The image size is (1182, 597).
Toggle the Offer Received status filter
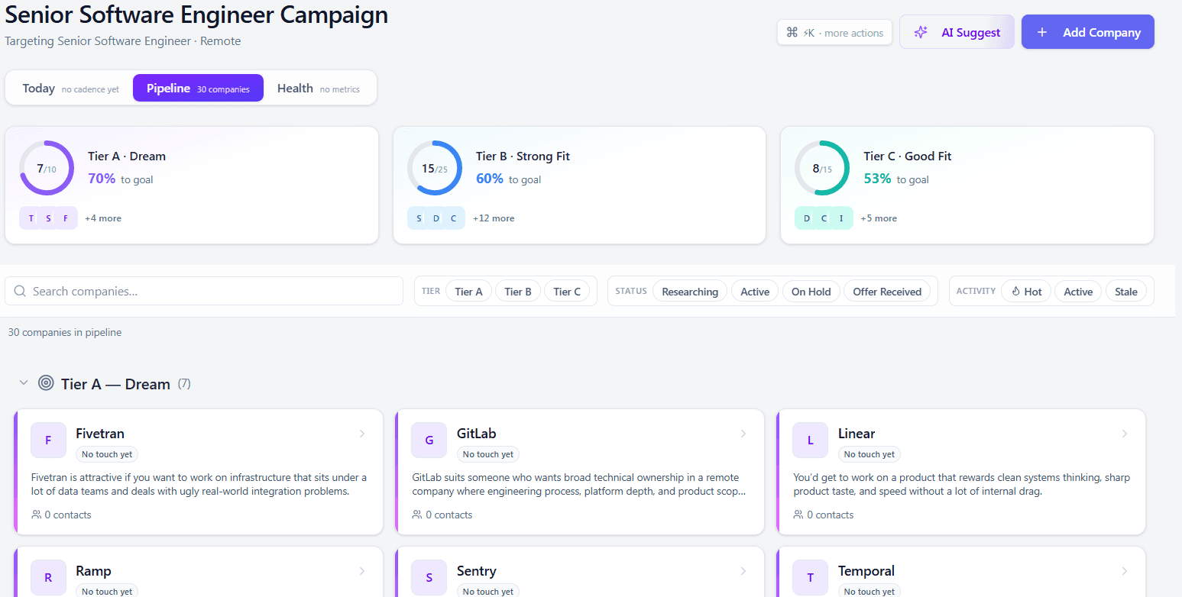tap(887, 291)
